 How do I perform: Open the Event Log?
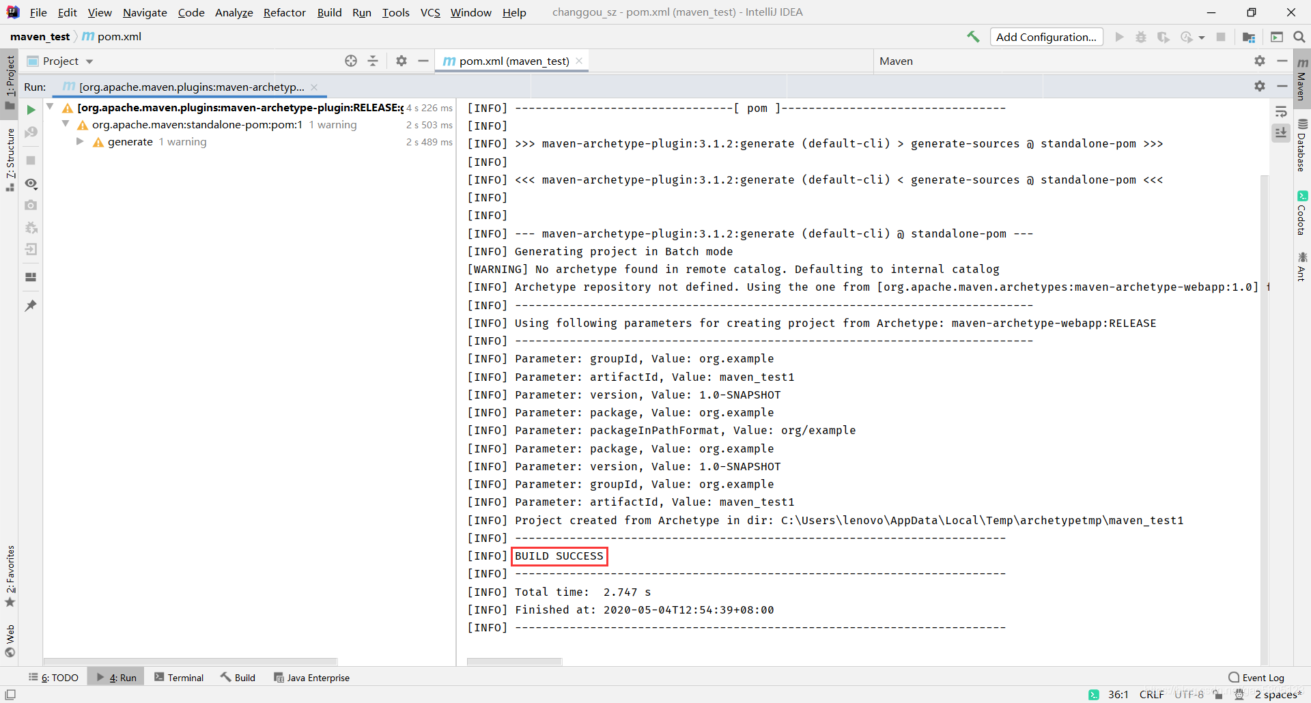(x=1256, y=677)
